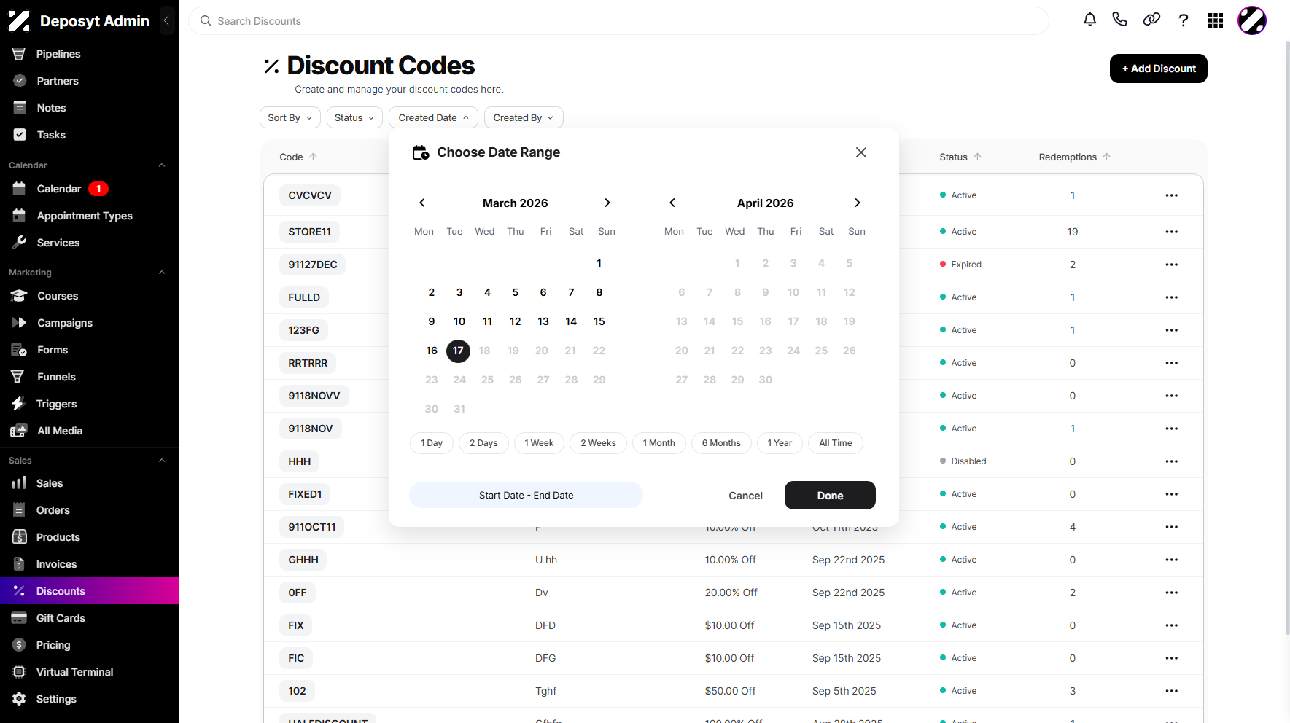Collapse the Calendar sidebar section
The height and width of the screenshot is (723, 1290).
pos(162,165)
